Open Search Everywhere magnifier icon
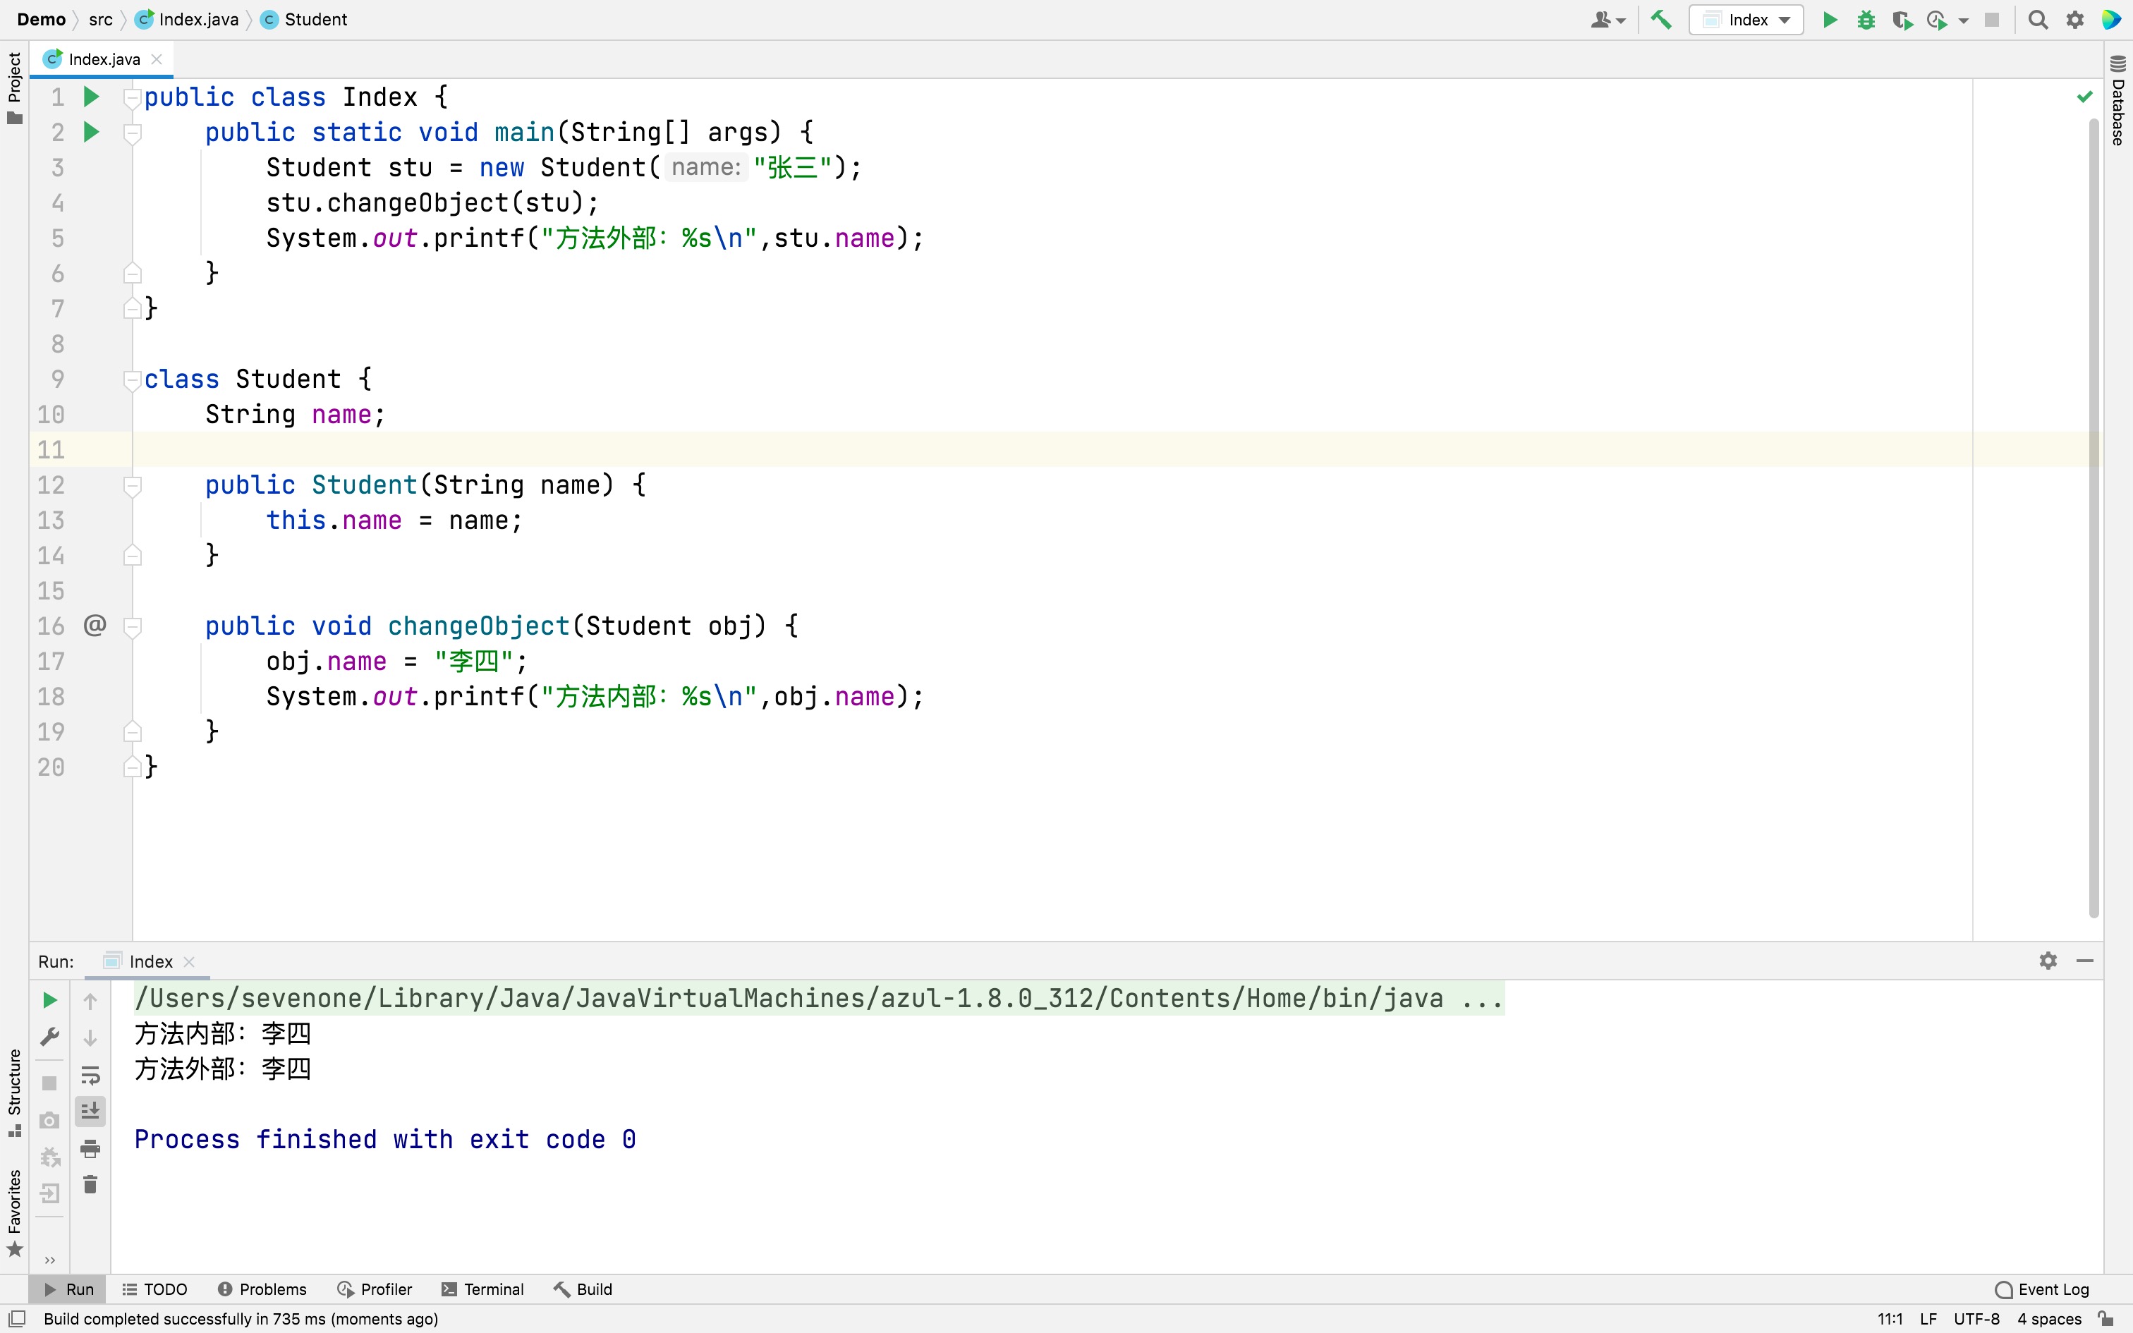The width and height of the screenshot is (2133, 1333). point(2038,20)
